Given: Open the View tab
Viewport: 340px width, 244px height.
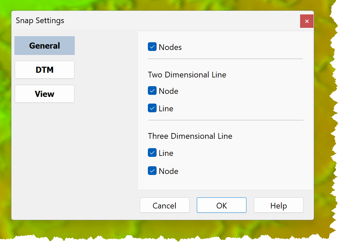Looking at the screenshot, I should click(45, 94).
